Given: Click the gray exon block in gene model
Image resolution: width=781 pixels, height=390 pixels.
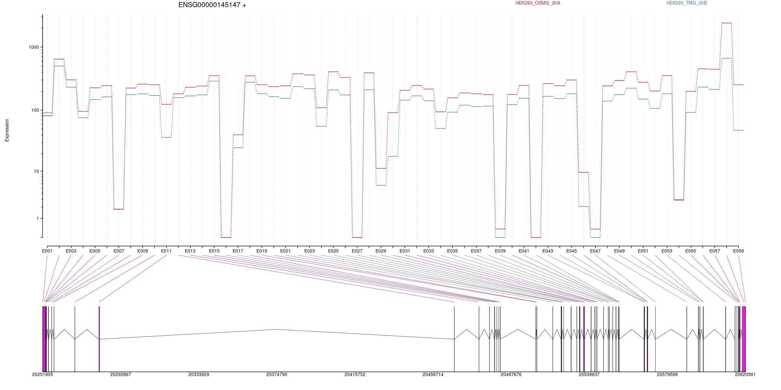Looking at the screenshot, I should [x=737, y=339].
